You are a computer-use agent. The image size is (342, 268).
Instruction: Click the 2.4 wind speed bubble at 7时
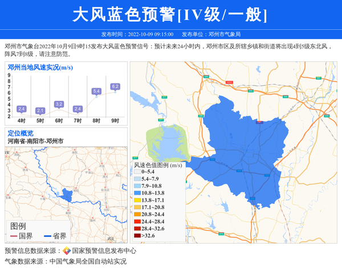[78, 109]
